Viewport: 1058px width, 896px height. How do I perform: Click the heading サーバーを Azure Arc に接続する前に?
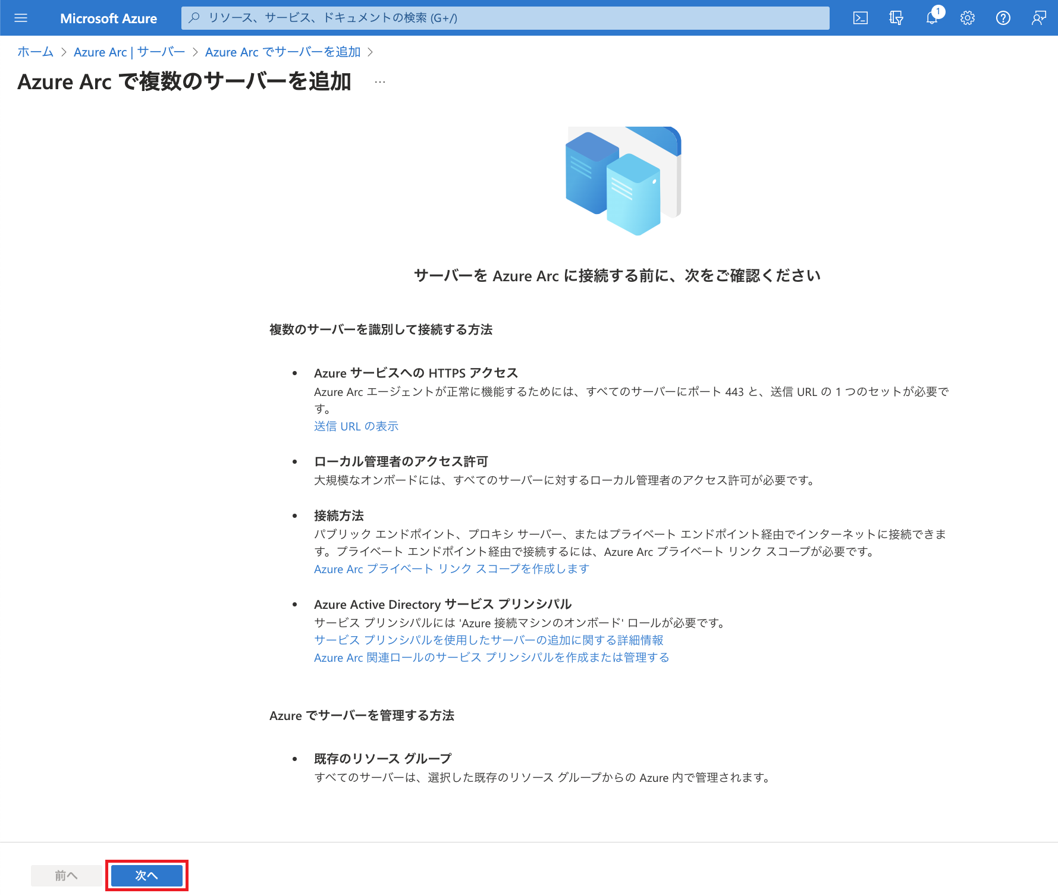tap(617, 275)
